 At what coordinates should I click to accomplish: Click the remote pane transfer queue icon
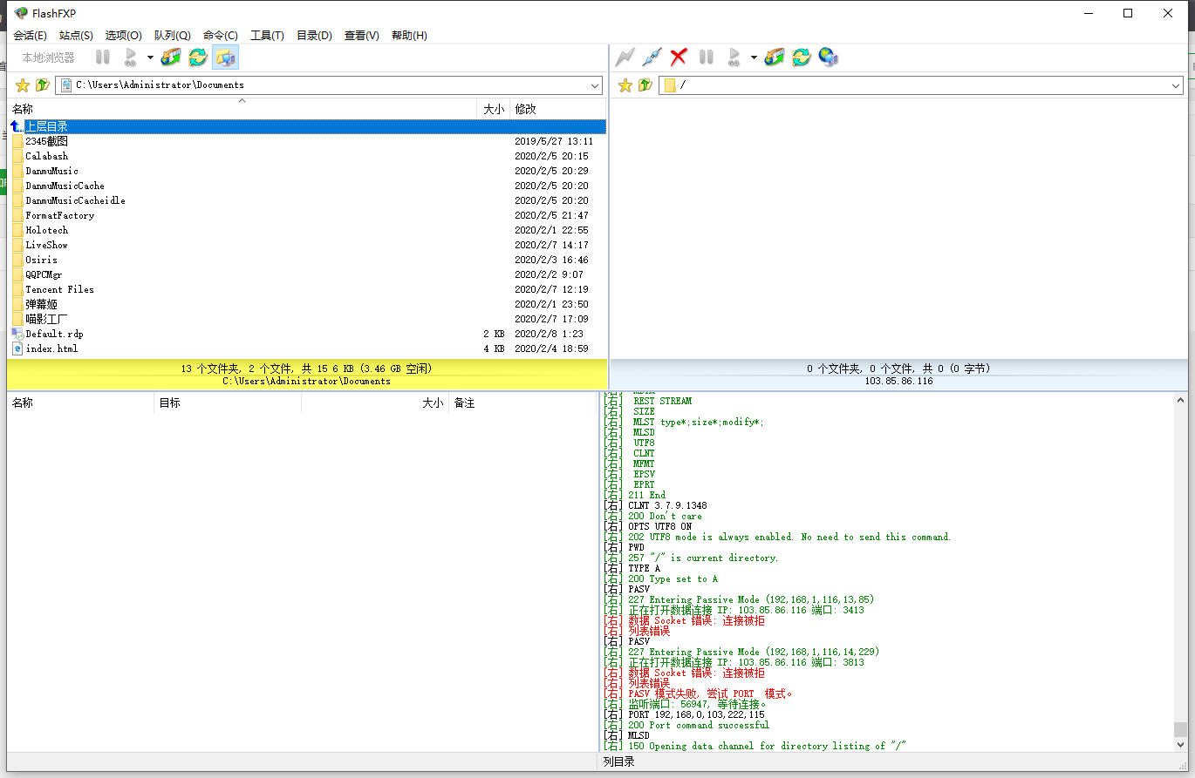pos(775,58)
